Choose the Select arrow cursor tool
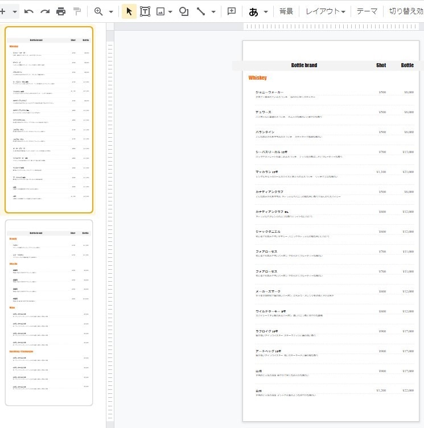The width and height of the screenshot is (424, 428). click(x=129, y=11)
